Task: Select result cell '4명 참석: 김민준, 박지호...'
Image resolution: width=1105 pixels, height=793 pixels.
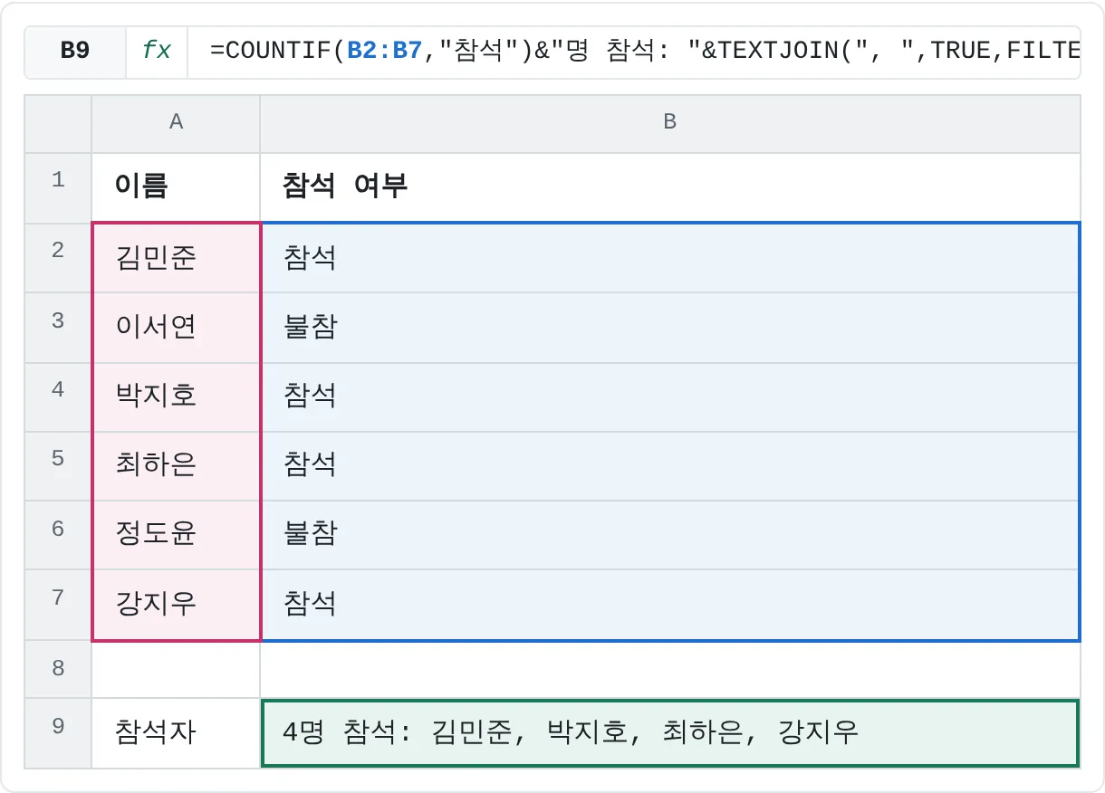Action: click(x=670, y=732)
